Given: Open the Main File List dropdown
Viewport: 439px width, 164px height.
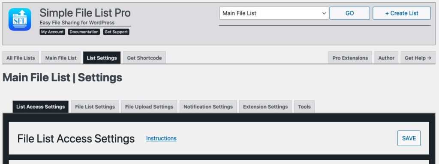Looking at the screenshot, I should click(x=274, y=13).
